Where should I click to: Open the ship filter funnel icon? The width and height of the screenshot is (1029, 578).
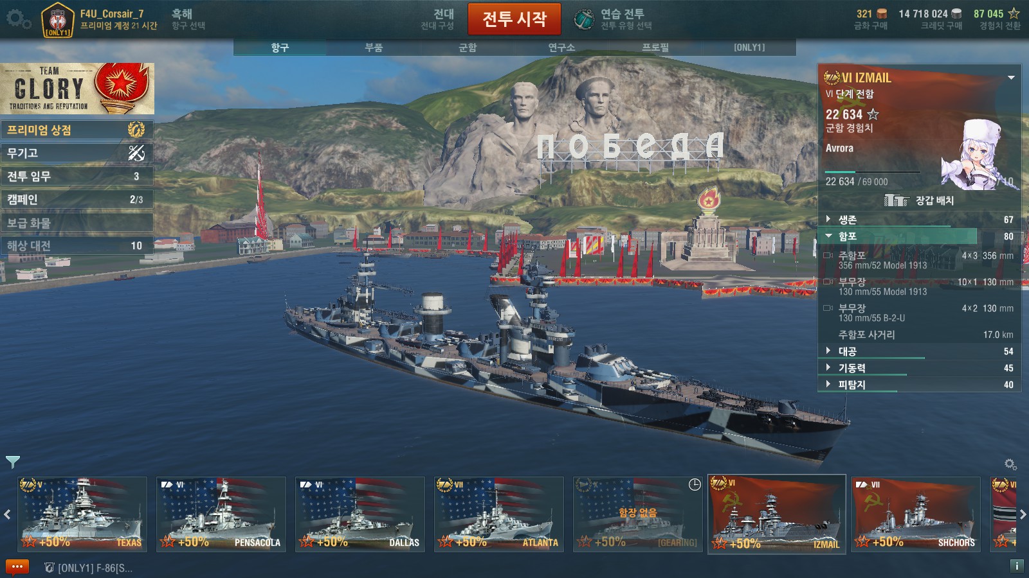point(12,461)
